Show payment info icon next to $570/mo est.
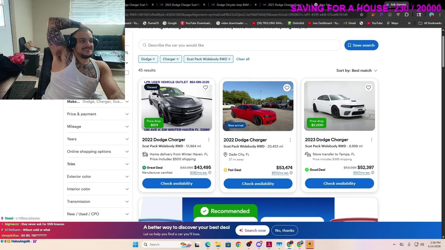The width and height of the screenshot is (445, 250). tap(291, 173)
